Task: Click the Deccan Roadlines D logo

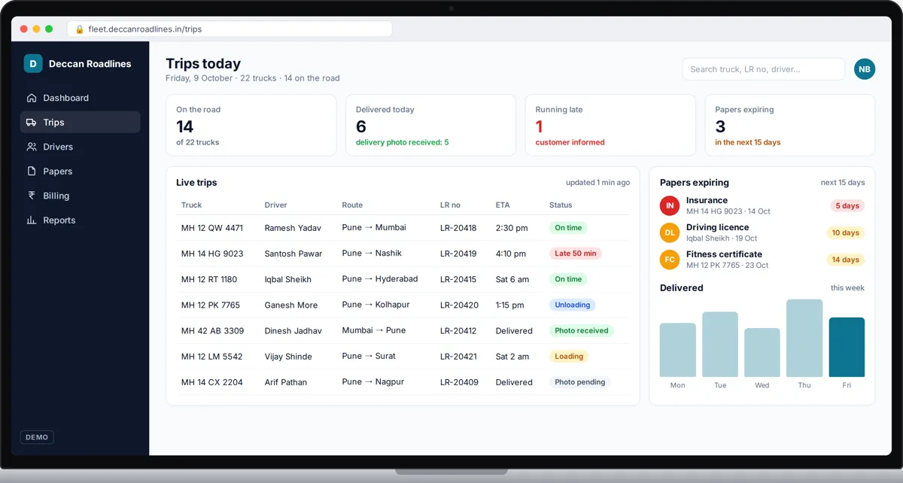Action: click(33, 63)
